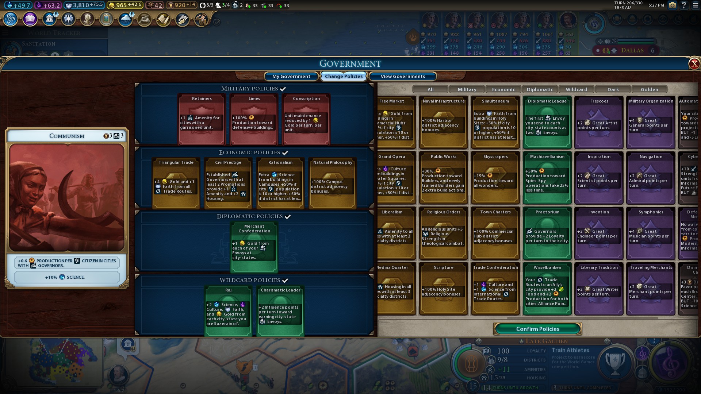701x394 pixels.
Task: Open the Civilopedia question mark icon
Action: tap(684, 5)
